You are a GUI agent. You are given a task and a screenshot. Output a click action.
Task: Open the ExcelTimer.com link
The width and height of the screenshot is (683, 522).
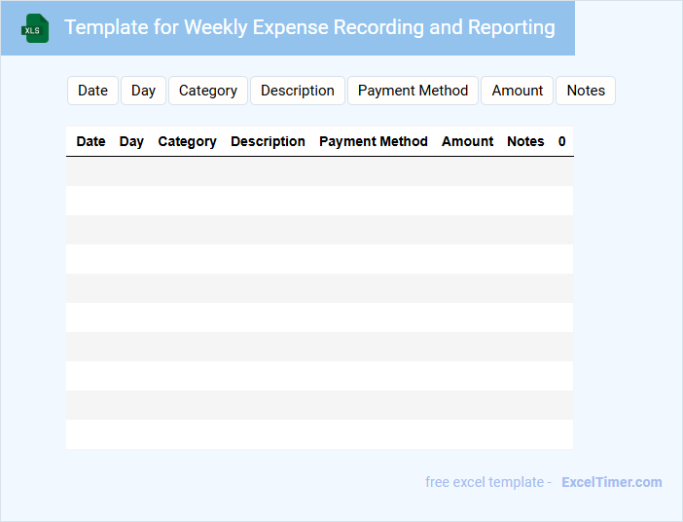[x=611, y=482]
